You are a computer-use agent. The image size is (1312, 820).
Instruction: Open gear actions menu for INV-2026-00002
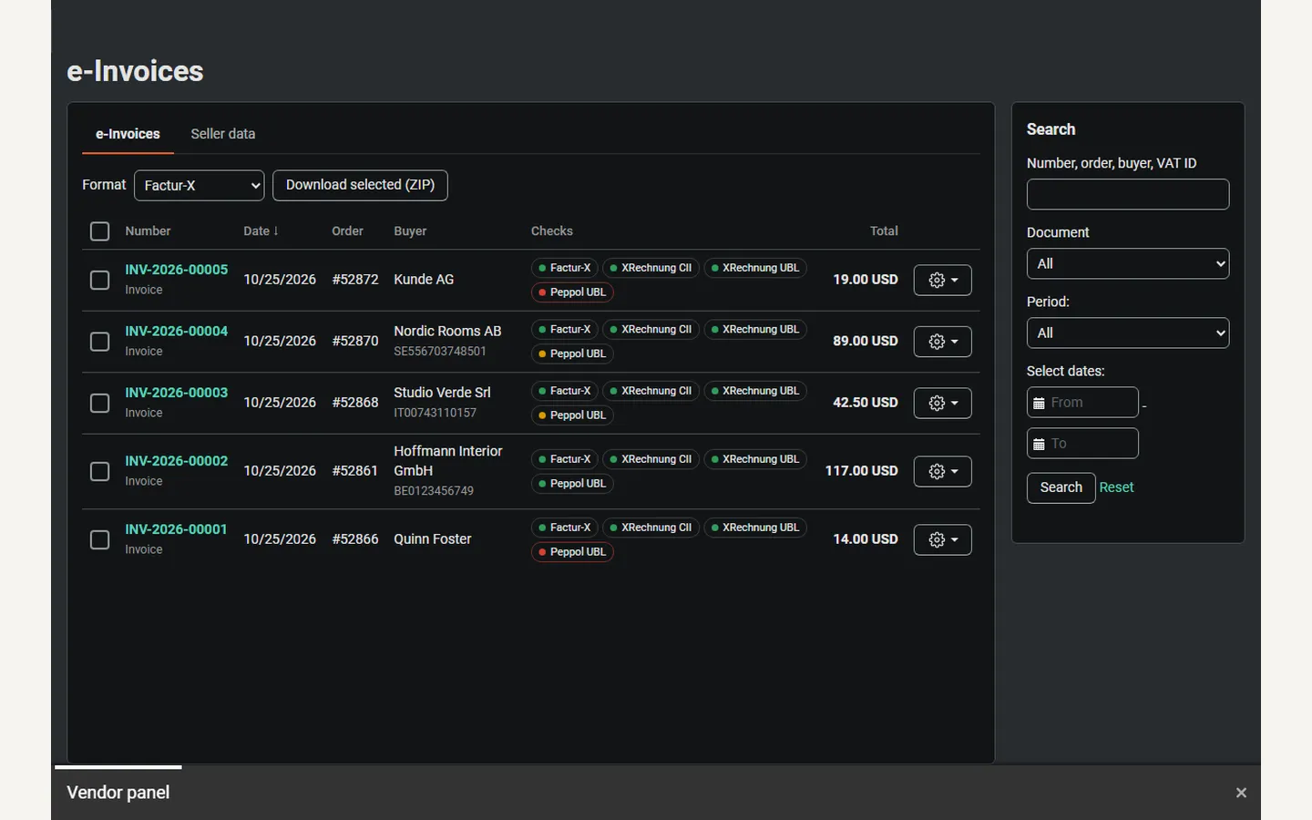[x=942, y=471]
